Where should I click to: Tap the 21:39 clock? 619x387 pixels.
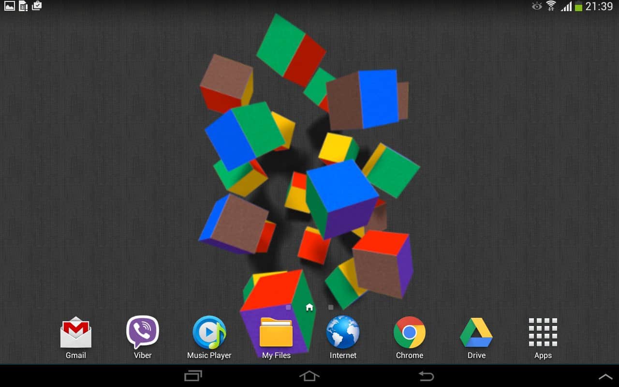(599, 7)
